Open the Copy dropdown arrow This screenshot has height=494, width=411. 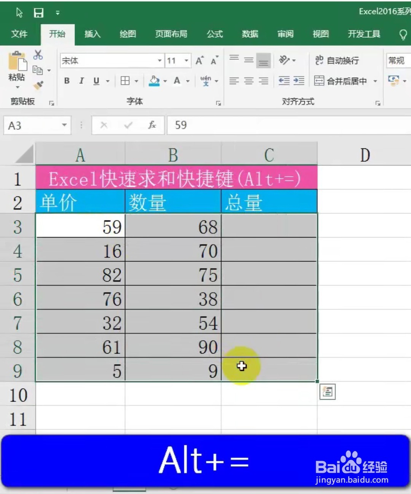coord(49,71)
